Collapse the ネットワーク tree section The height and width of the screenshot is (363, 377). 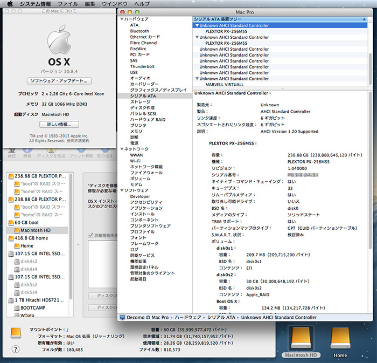coord(122,149)
